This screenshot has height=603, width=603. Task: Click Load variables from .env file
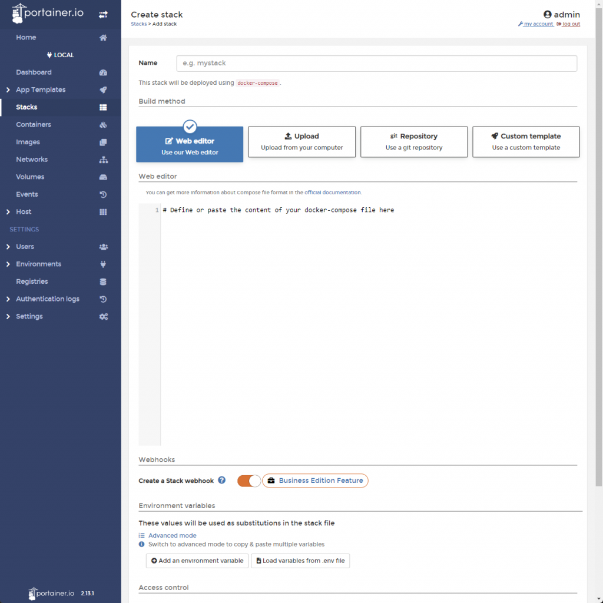pos(300,561)
